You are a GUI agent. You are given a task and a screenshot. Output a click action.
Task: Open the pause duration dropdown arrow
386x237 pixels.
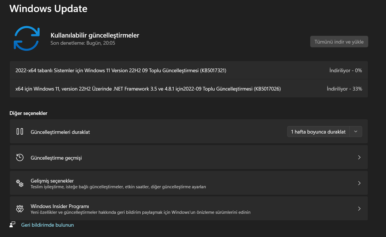point(356,132)
